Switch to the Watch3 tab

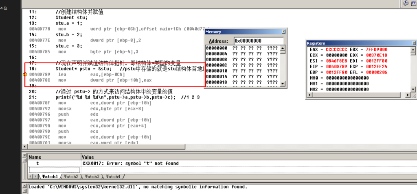click(x=92, y=177)
